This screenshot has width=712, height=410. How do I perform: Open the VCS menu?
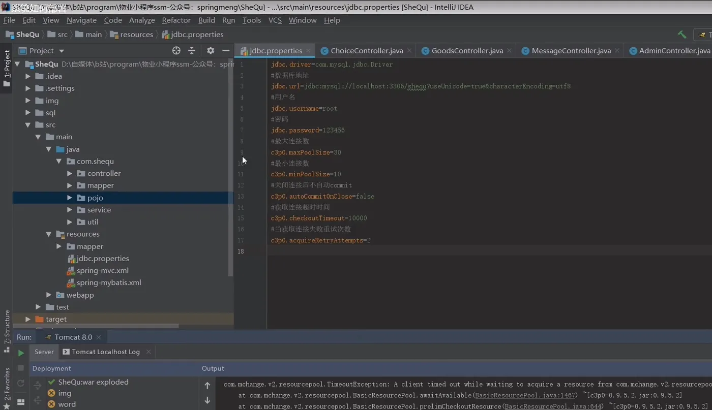pos(275,20)
